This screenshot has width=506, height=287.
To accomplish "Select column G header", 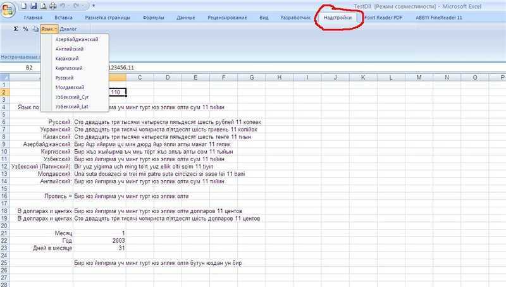I will click(251, 77).
